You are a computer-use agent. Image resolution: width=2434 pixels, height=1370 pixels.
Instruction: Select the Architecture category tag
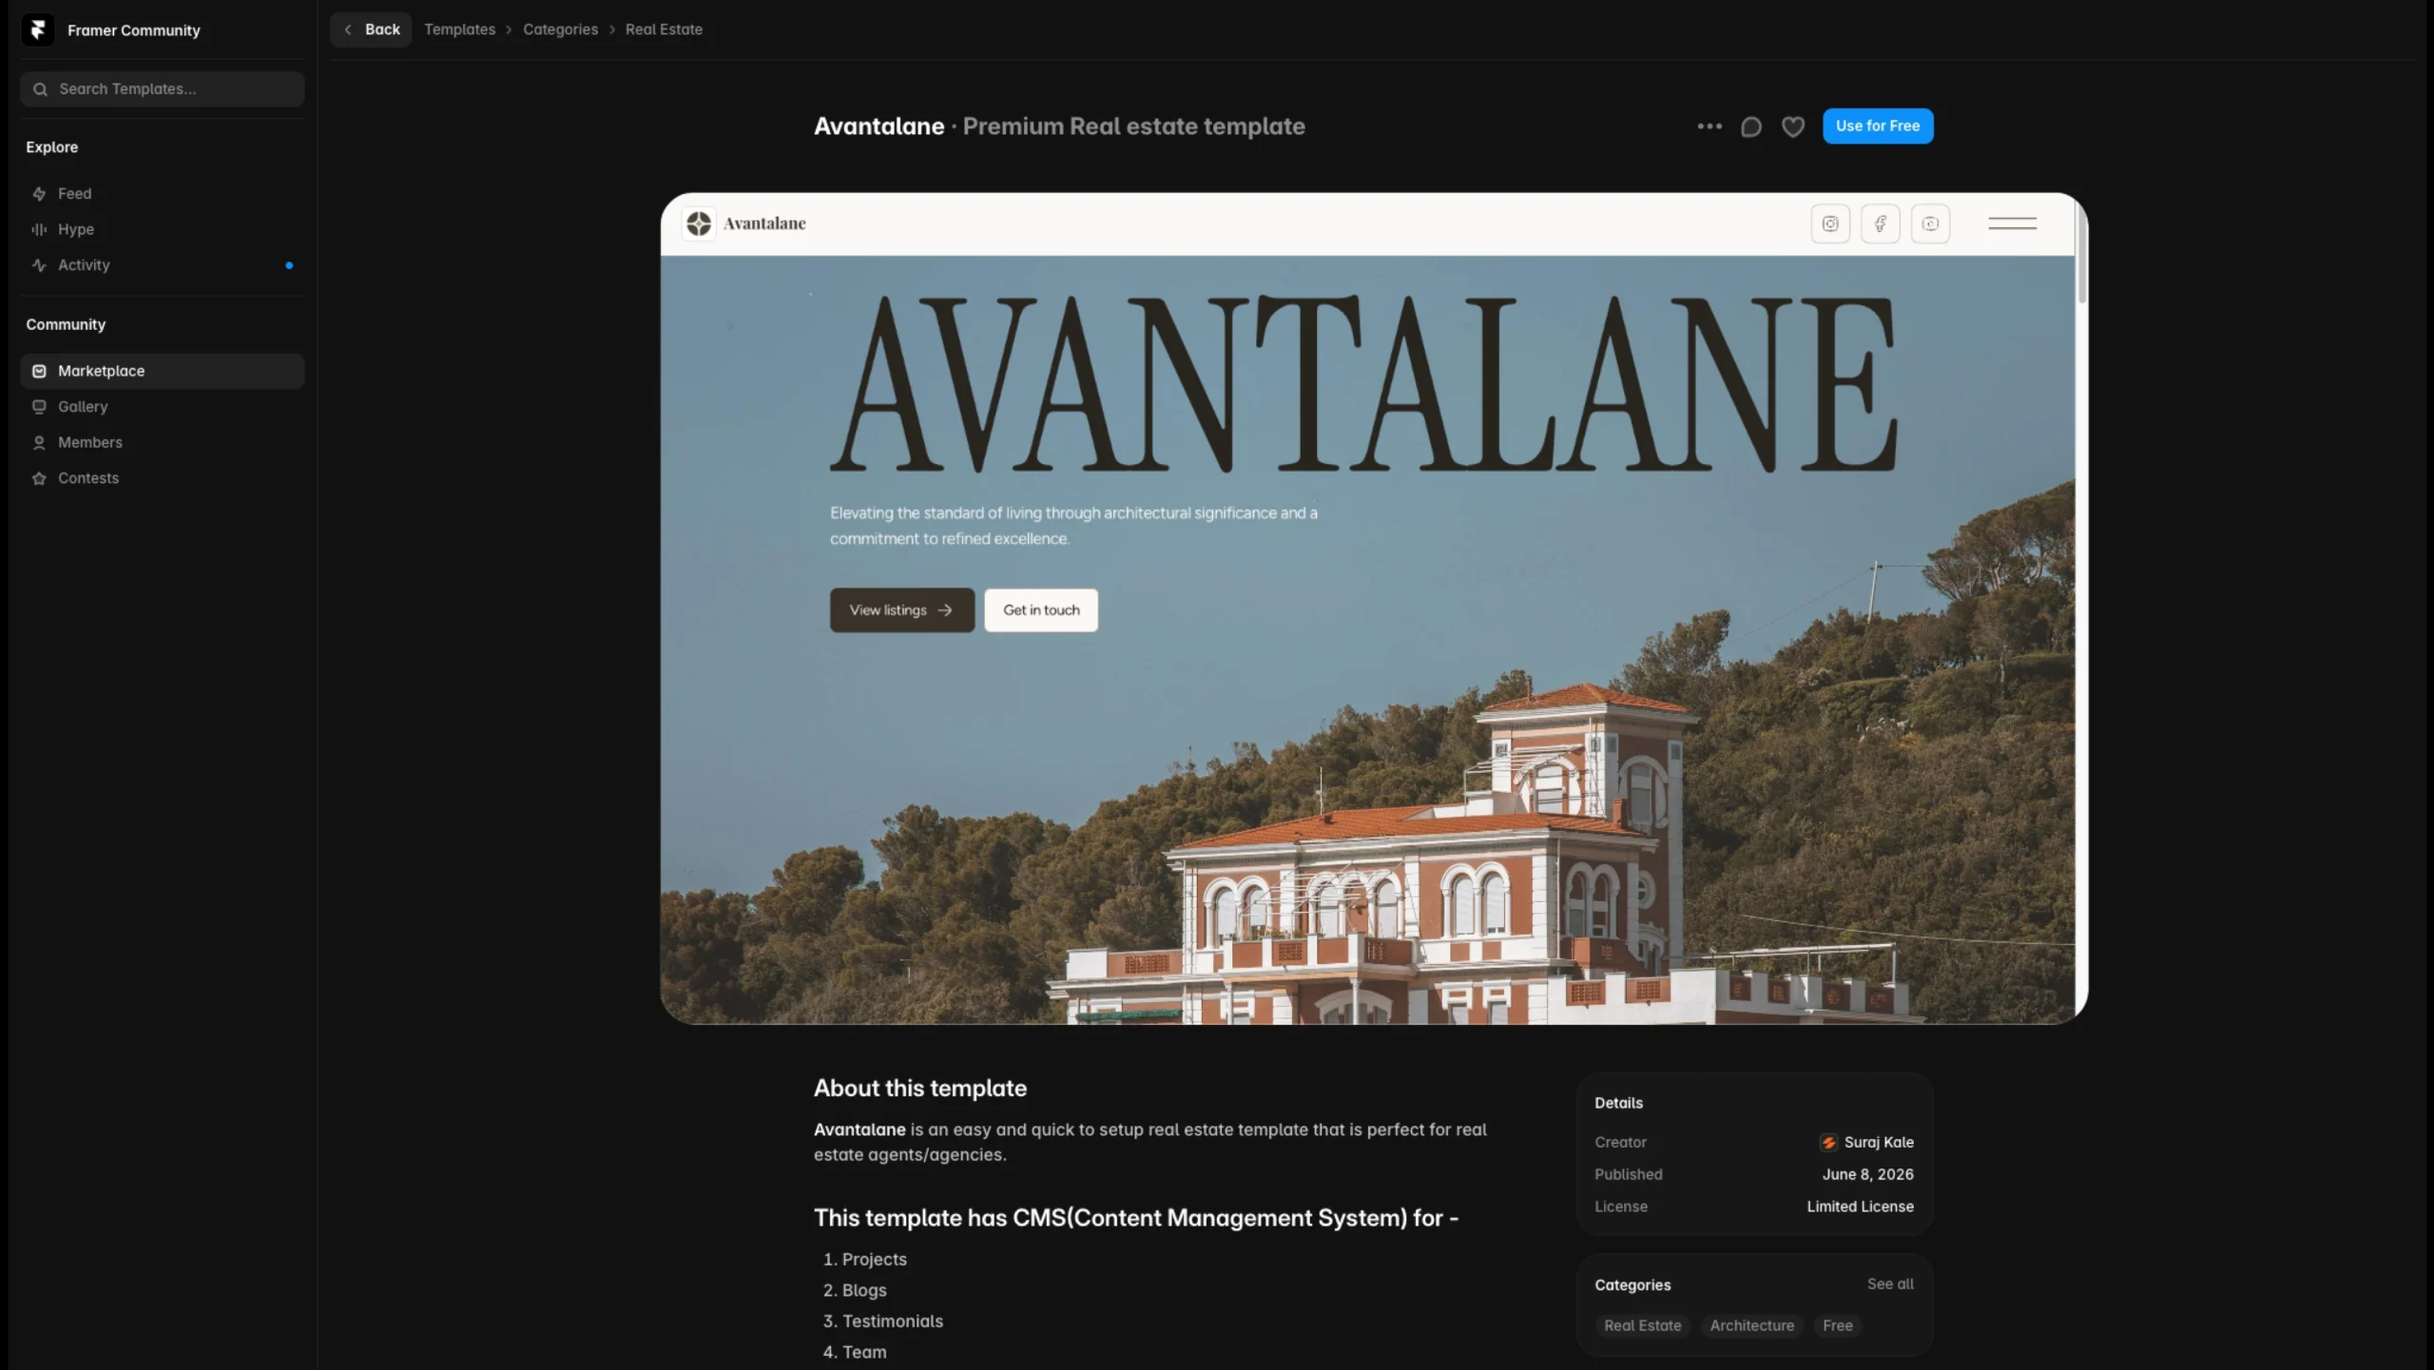tap(1751, 1326)
